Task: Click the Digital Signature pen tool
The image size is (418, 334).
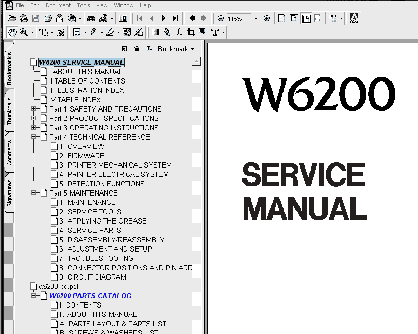Action: (139, 33)
